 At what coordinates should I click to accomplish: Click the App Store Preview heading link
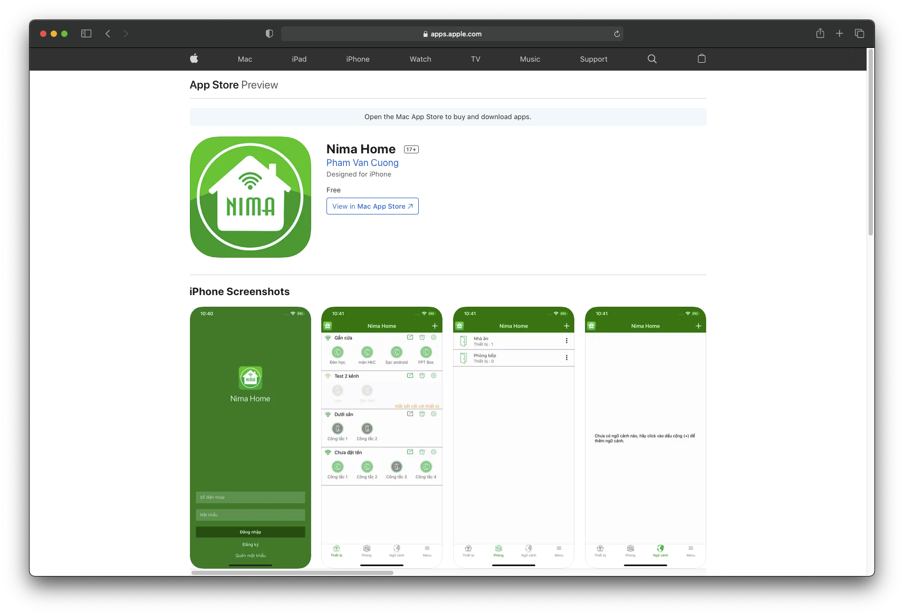pos(234,85)
